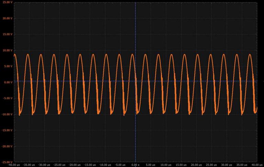Select the 0.00 V axis label
264x167 pixels.
point(8,82)
